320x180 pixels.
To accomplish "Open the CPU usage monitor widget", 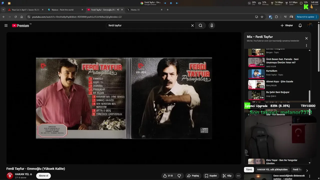I will tap(252, 3).
